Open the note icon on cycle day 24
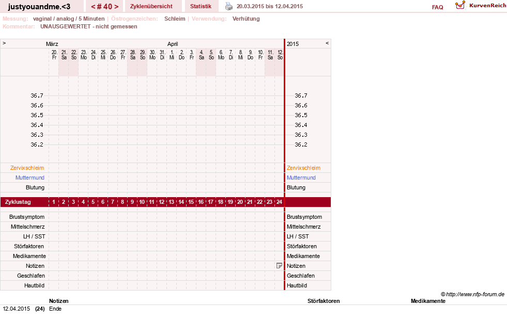This screenshot has height=321, width=507. (280, 266)
